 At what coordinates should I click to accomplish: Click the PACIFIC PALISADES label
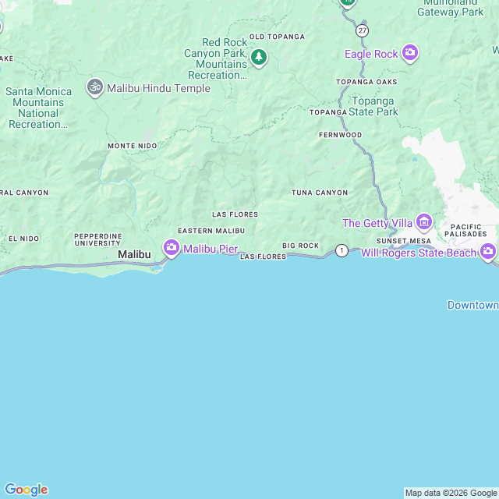pos(465,231)
